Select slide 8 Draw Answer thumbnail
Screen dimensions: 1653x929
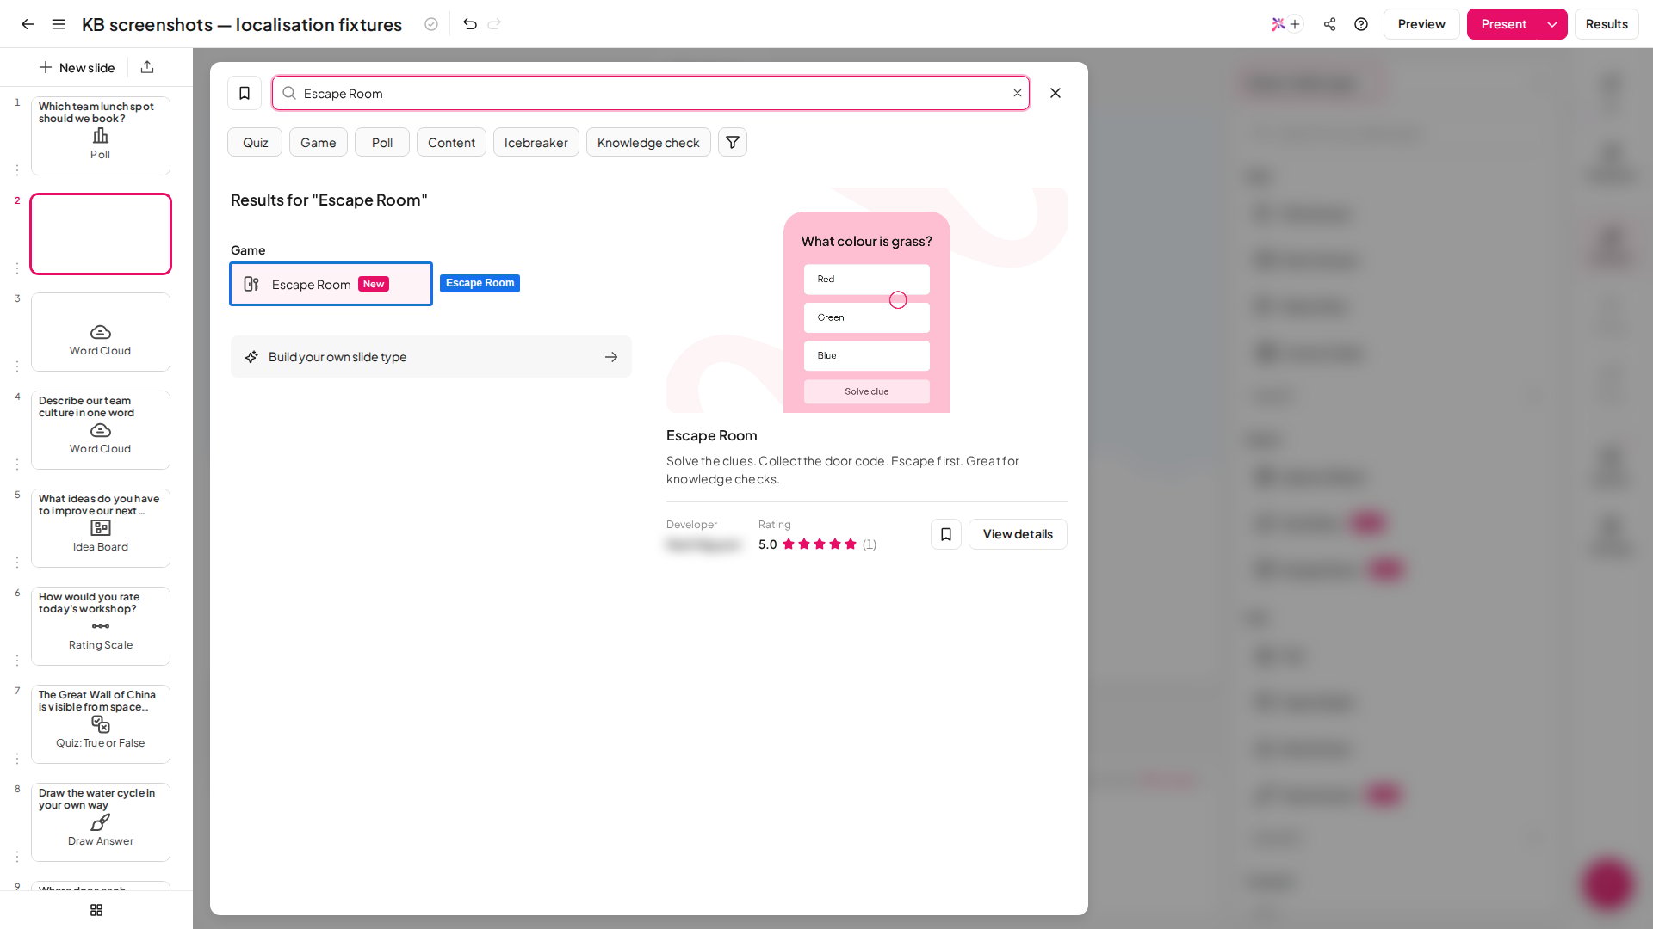tap(101, 822)
